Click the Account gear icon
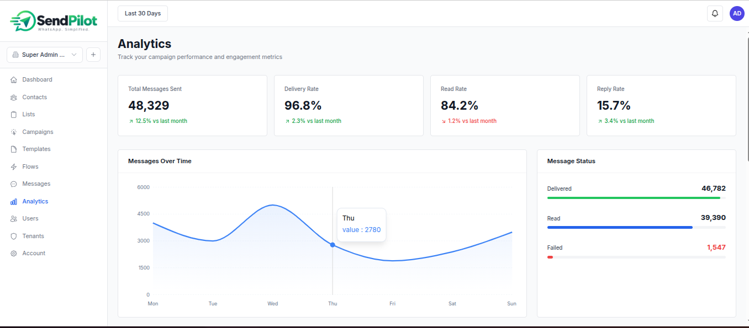749x328 pixels. tap(14, 254)
